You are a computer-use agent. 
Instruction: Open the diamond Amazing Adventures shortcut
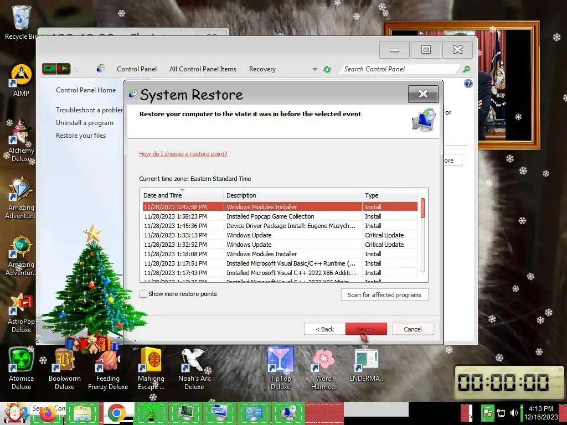pos(21,198)
